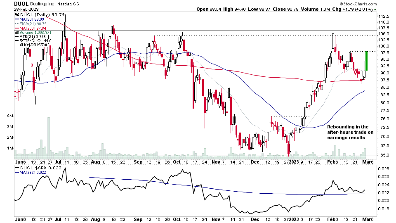
Task: Click the Dec label on lower ratio panel axis
Action: [x=255, y=219]
